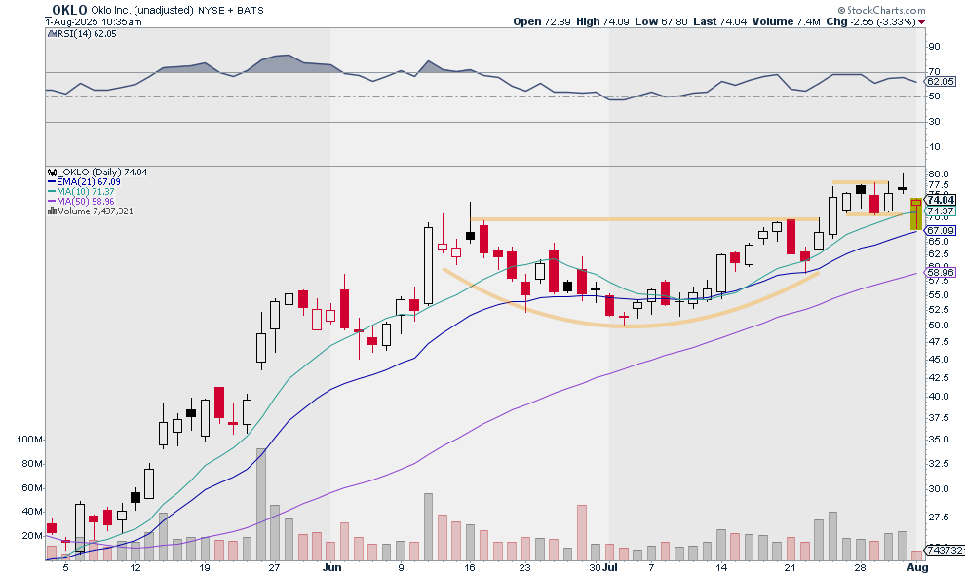This screenshot has height=576, width=965.
Task: Click the 20M volume axis label
Action: [x=32, y=536]
